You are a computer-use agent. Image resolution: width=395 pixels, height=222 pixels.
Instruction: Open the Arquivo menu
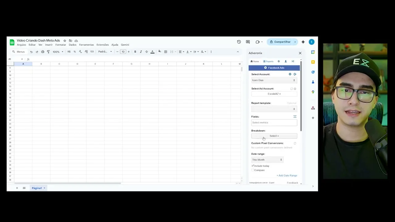(x=21, y=45)
